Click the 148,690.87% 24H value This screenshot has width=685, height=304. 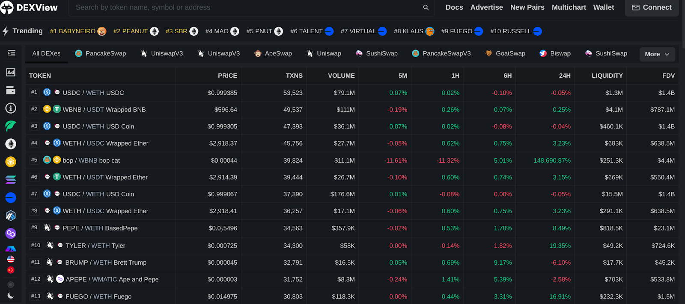(x=552, y=161)
